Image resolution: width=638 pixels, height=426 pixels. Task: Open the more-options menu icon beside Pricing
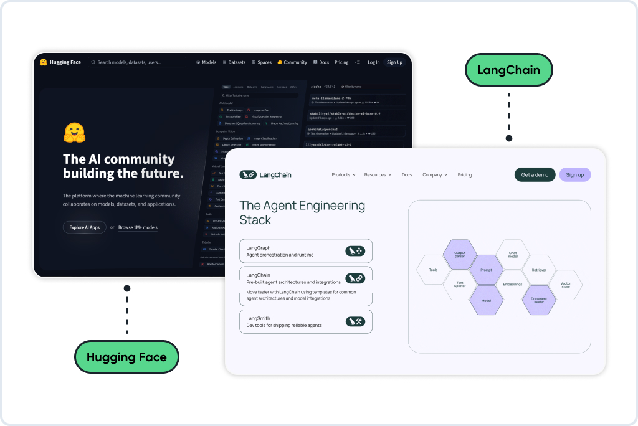click(x=357, y=62)
